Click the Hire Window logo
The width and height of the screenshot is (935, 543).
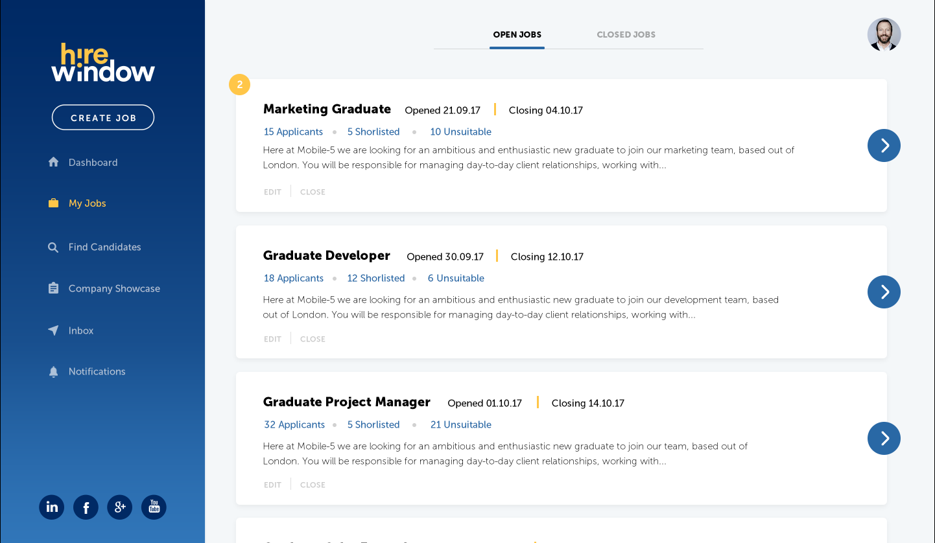(102, 62)
